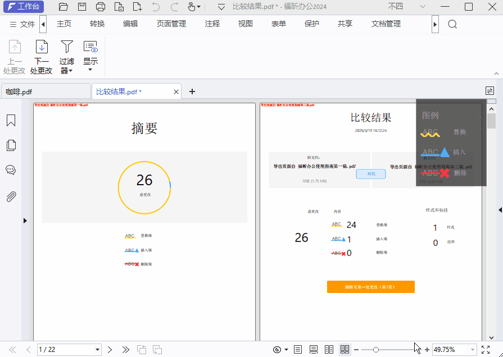This screenshot has height=357, width=503.
Task: Enable single page view mode
Action: (298, 349)
